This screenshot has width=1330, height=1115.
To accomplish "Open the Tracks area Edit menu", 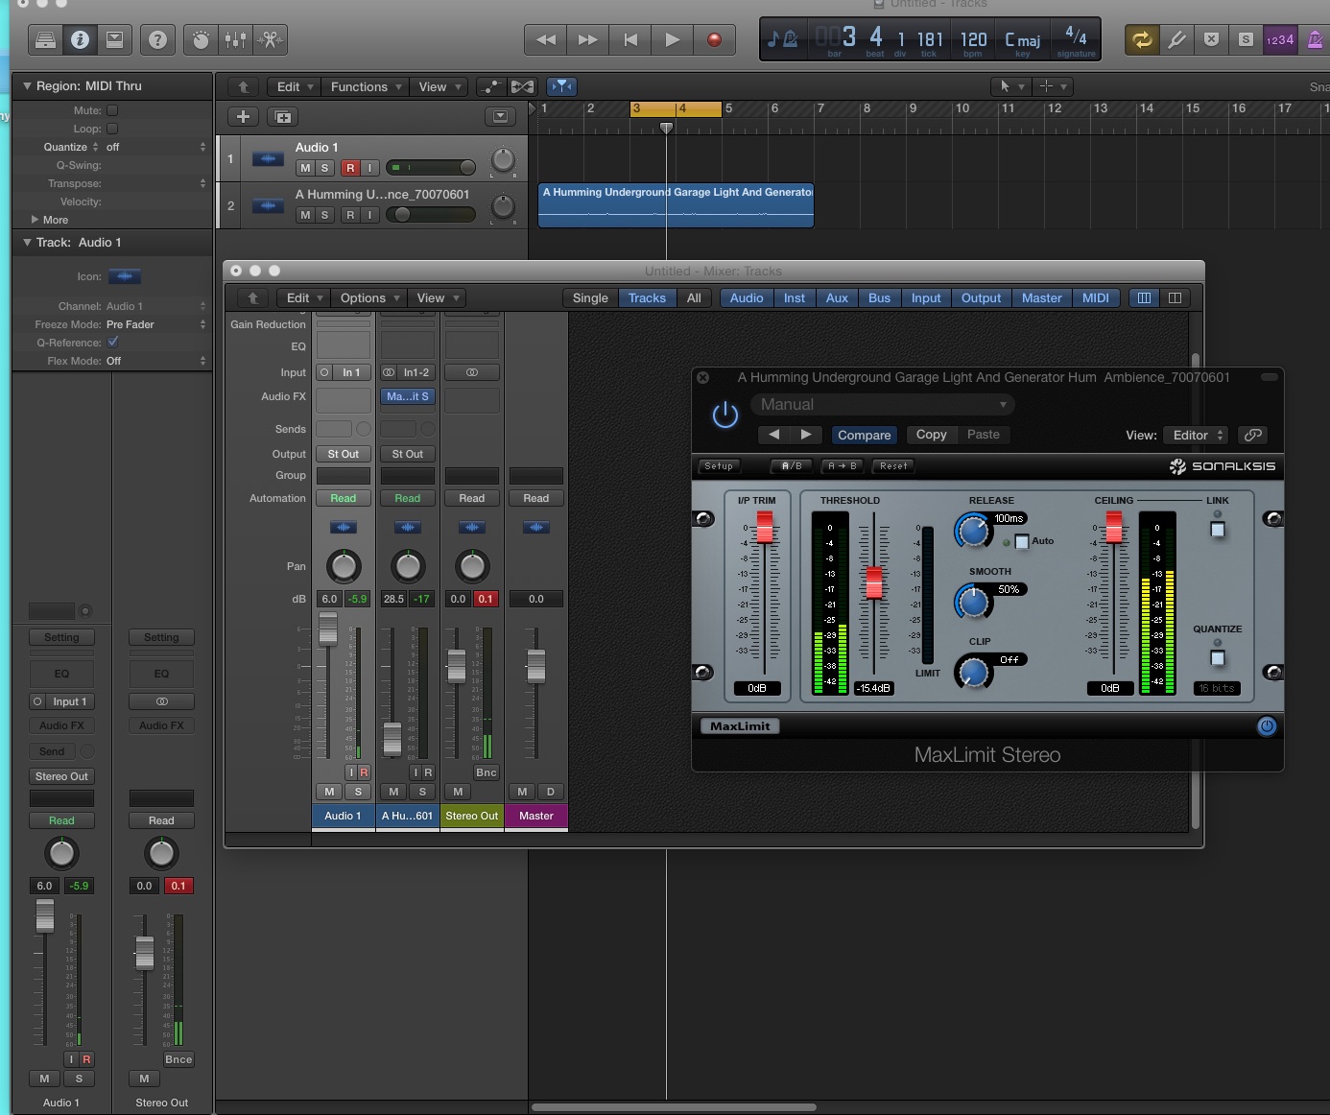I will (294, 86).
